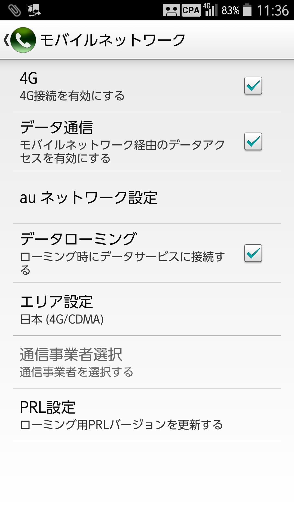The image size is (294, 522).
Task: Tap the back arrow beside phone icon
Action: (x=6, y=40)
